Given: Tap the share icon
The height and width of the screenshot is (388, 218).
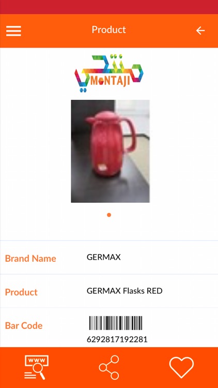Looking at the screenshot, I should click(x=109, y=367).
